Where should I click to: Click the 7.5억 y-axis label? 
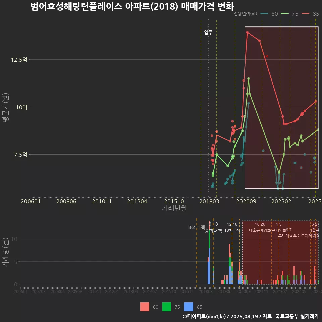click(x=20, y=154)
